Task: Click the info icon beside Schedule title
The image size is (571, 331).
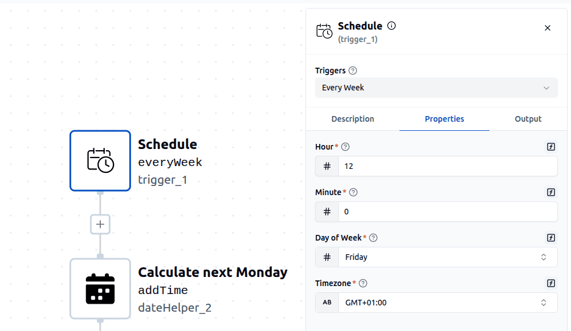Action: [x=391, y=25]
